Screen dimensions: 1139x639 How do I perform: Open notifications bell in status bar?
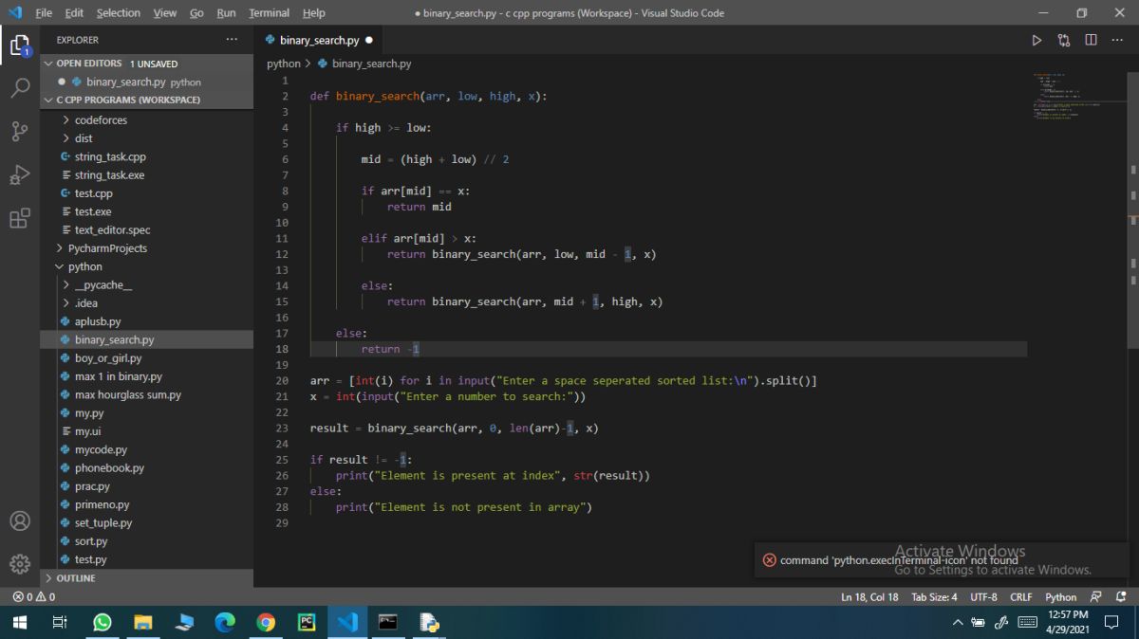(x=1121, y=597)
